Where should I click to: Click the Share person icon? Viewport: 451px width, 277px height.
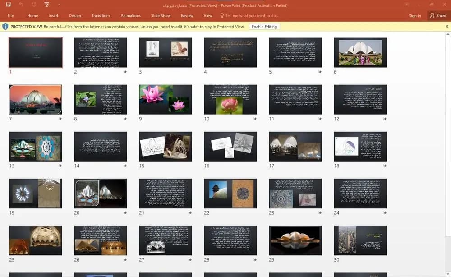[433, 15]
